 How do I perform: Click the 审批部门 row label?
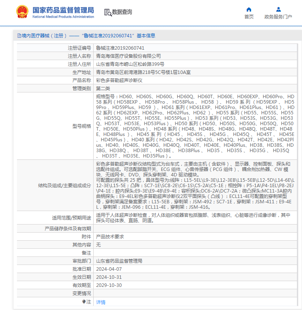tap(82, 261)
